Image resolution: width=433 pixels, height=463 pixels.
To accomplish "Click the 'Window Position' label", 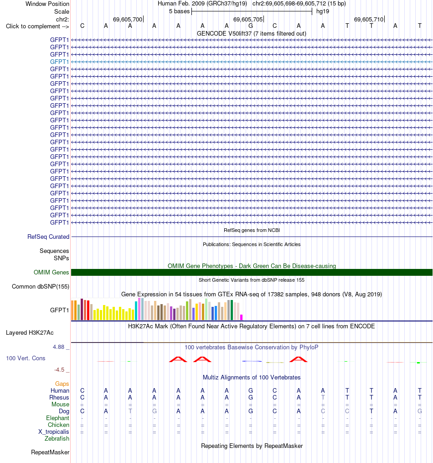I will 47,4.
